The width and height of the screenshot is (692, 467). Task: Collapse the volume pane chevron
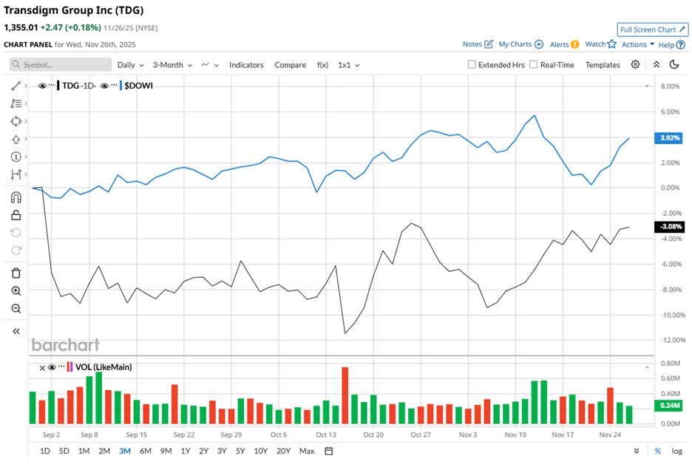(x=647, y=367)
